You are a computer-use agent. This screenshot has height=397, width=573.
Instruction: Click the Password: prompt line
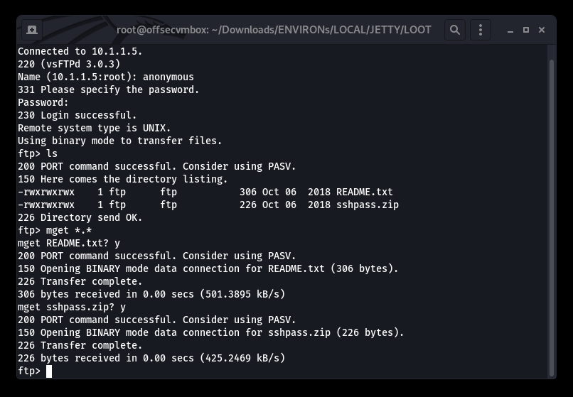tap(43, 103)
